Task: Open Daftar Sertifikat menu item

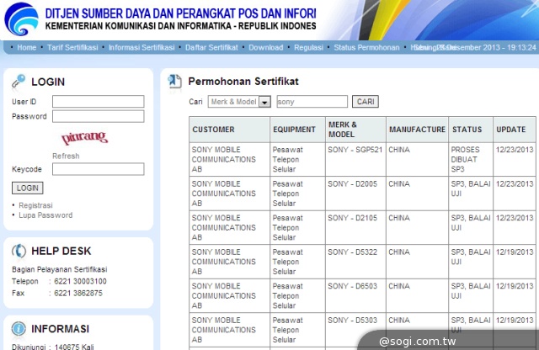Action: pos(211,47)
